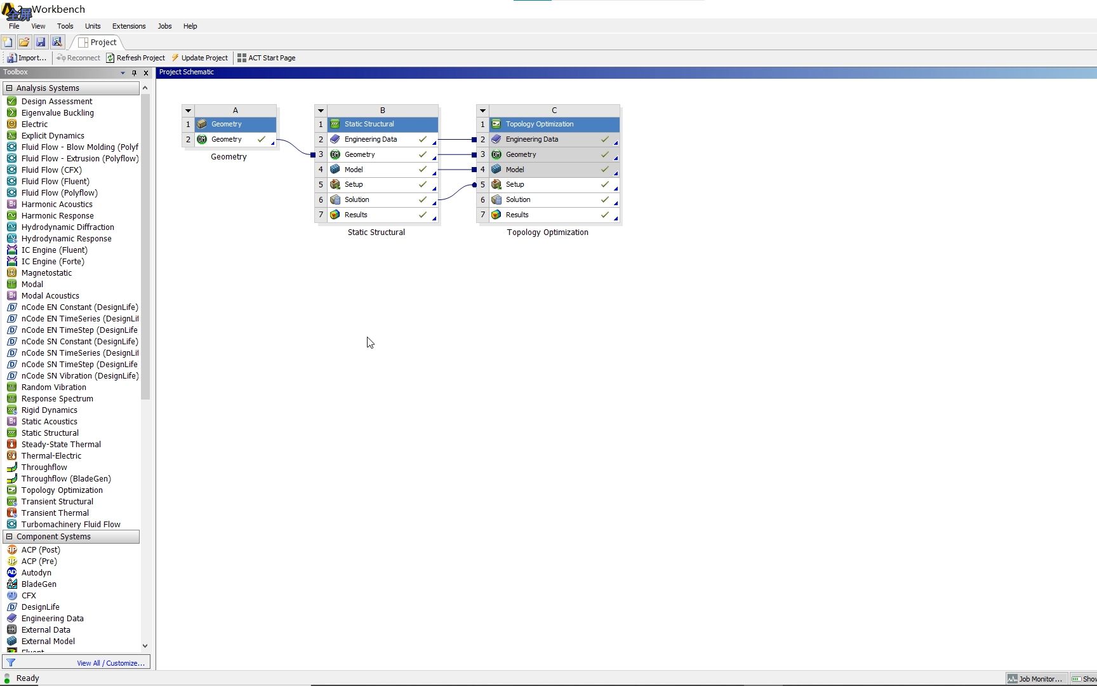Select Harmonic Acoustics icon in Toolbox

(11, 204)
